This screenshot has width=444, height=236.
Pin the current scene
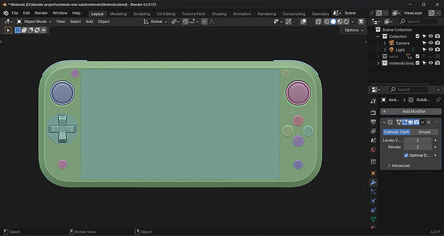click(372, 13)
